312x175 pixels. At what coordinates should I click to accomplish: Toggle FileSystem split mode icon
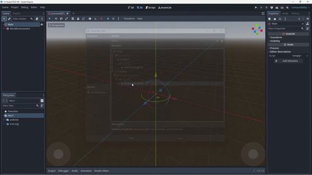pyautogui.click(x=42, y=101)
